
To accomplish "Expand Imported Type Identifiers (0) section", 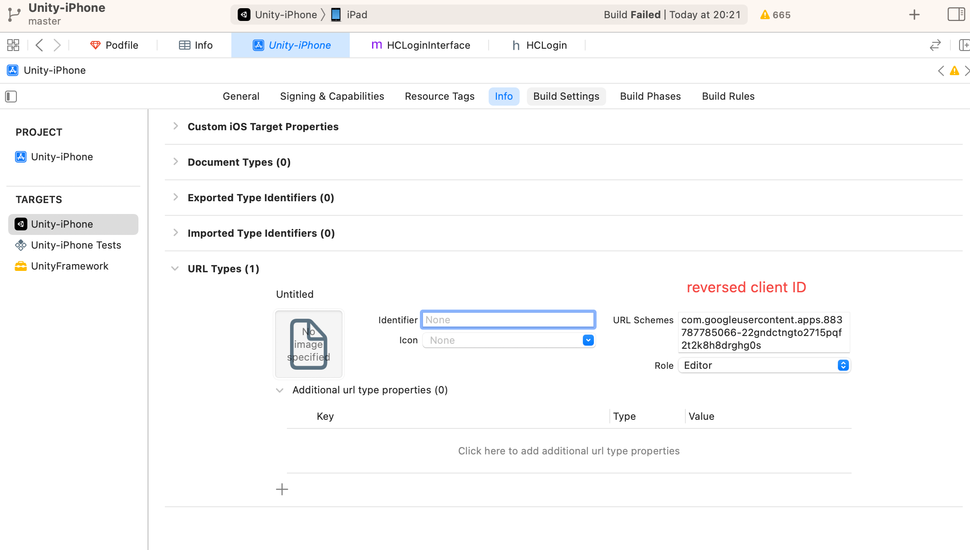I will pos(175,233).
